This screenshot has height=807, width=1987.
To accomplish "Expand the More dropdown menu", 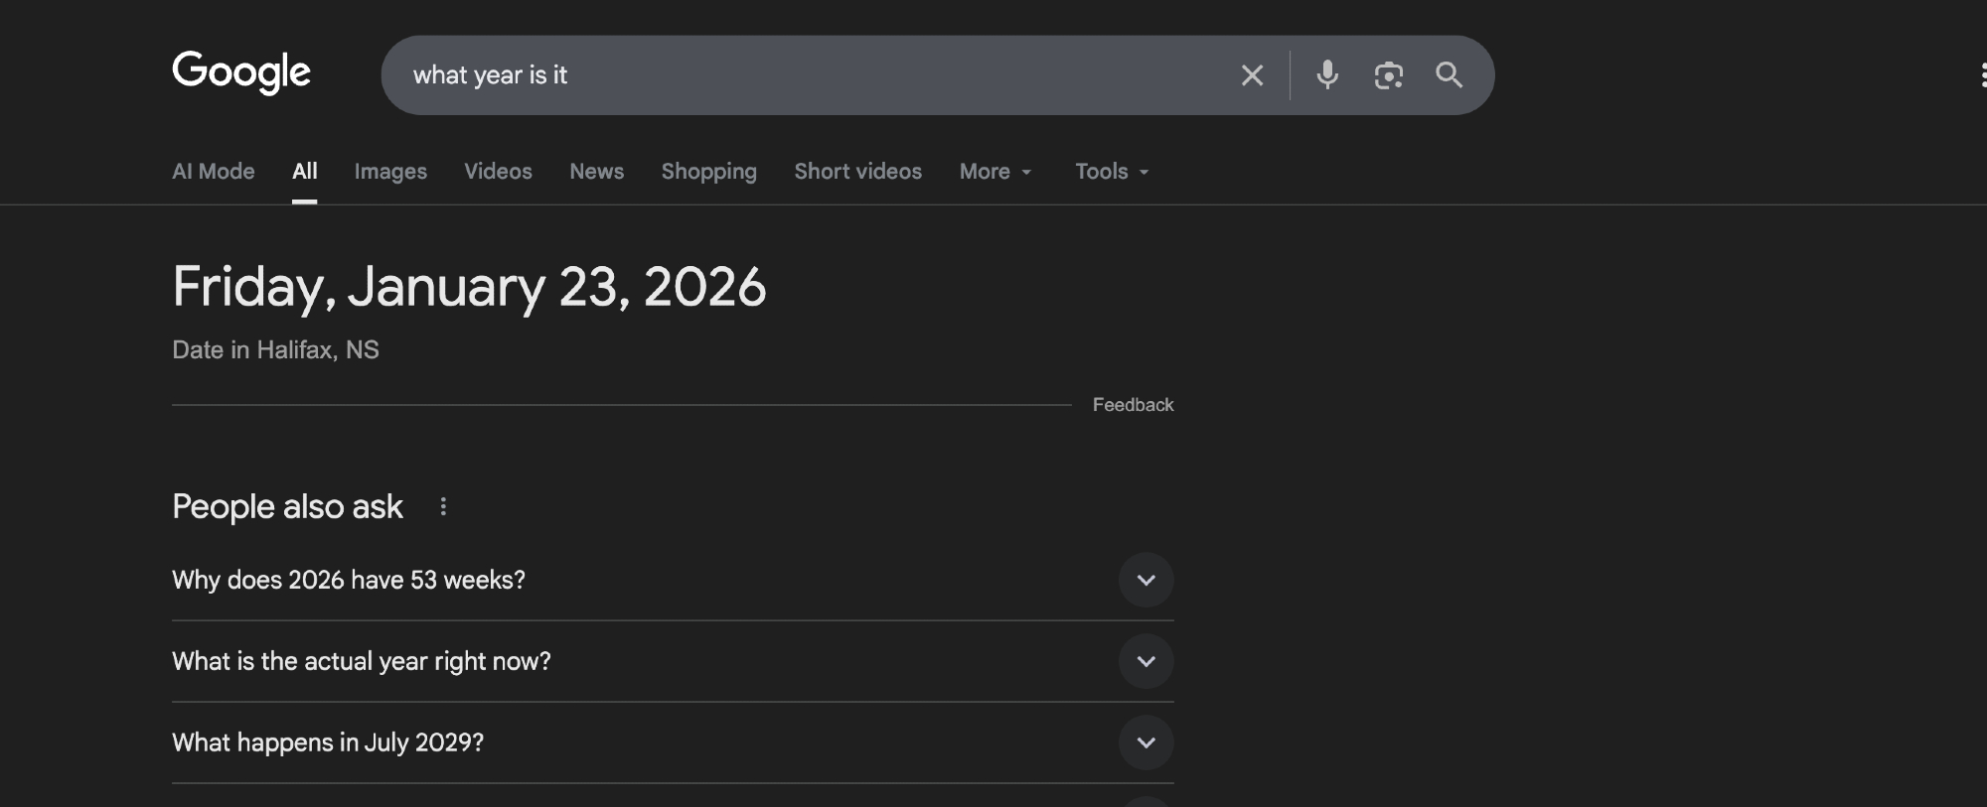I will pos(995,172).
